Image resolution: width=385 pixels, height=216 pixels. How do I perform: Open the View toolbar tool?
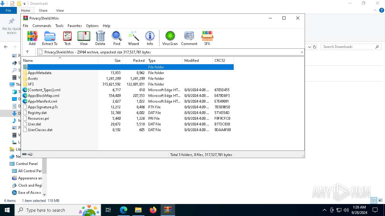[84, 38]
